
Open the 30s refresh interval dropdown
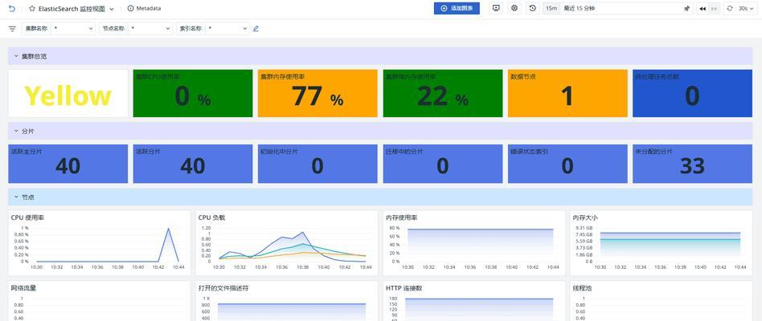click(x=746, y=8)
